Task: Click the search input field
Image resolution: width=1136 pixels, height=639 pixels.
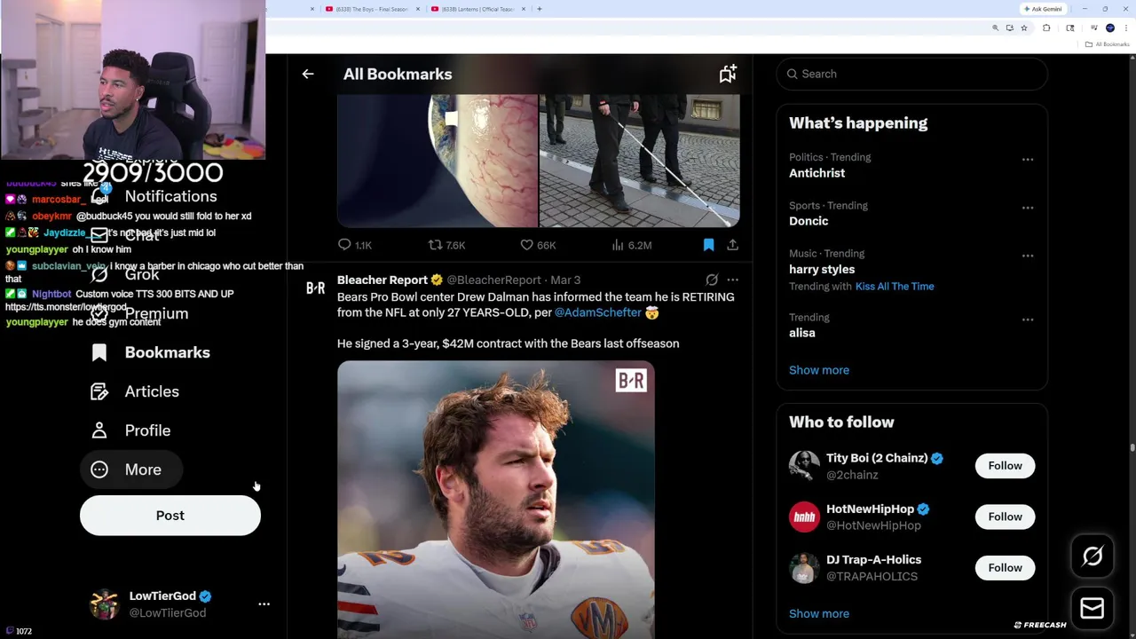Action: click(912, 74)
